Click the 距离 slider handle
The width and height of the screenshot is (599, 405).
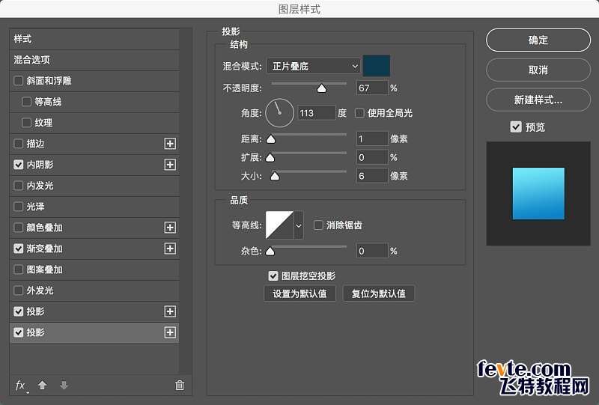coord(271,139)
